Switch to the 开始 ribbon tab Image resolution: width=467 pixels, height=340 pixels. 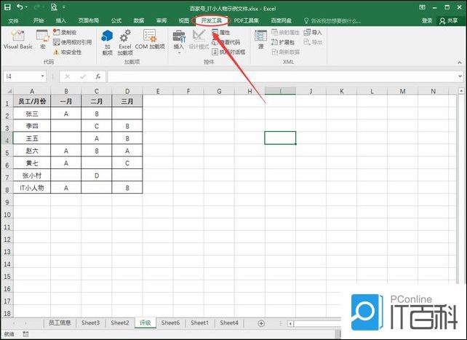coord(38,20)
